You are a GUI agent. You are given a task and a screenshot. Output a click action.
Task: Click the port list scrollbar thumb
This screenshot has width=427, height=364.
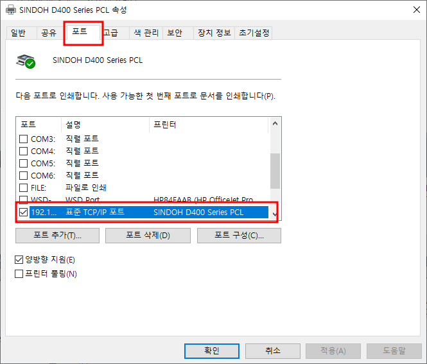tap(275, 171)
